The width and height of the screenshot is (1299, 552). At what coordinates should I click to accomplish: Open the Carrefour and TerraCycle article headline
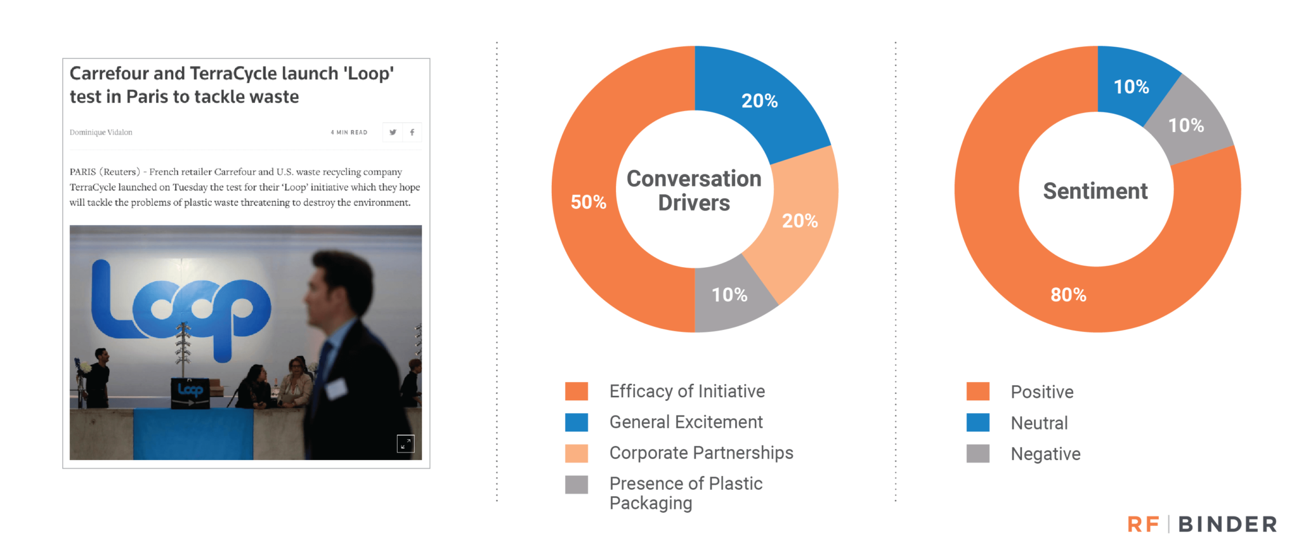pyautogui.click(x=232, y=84)
